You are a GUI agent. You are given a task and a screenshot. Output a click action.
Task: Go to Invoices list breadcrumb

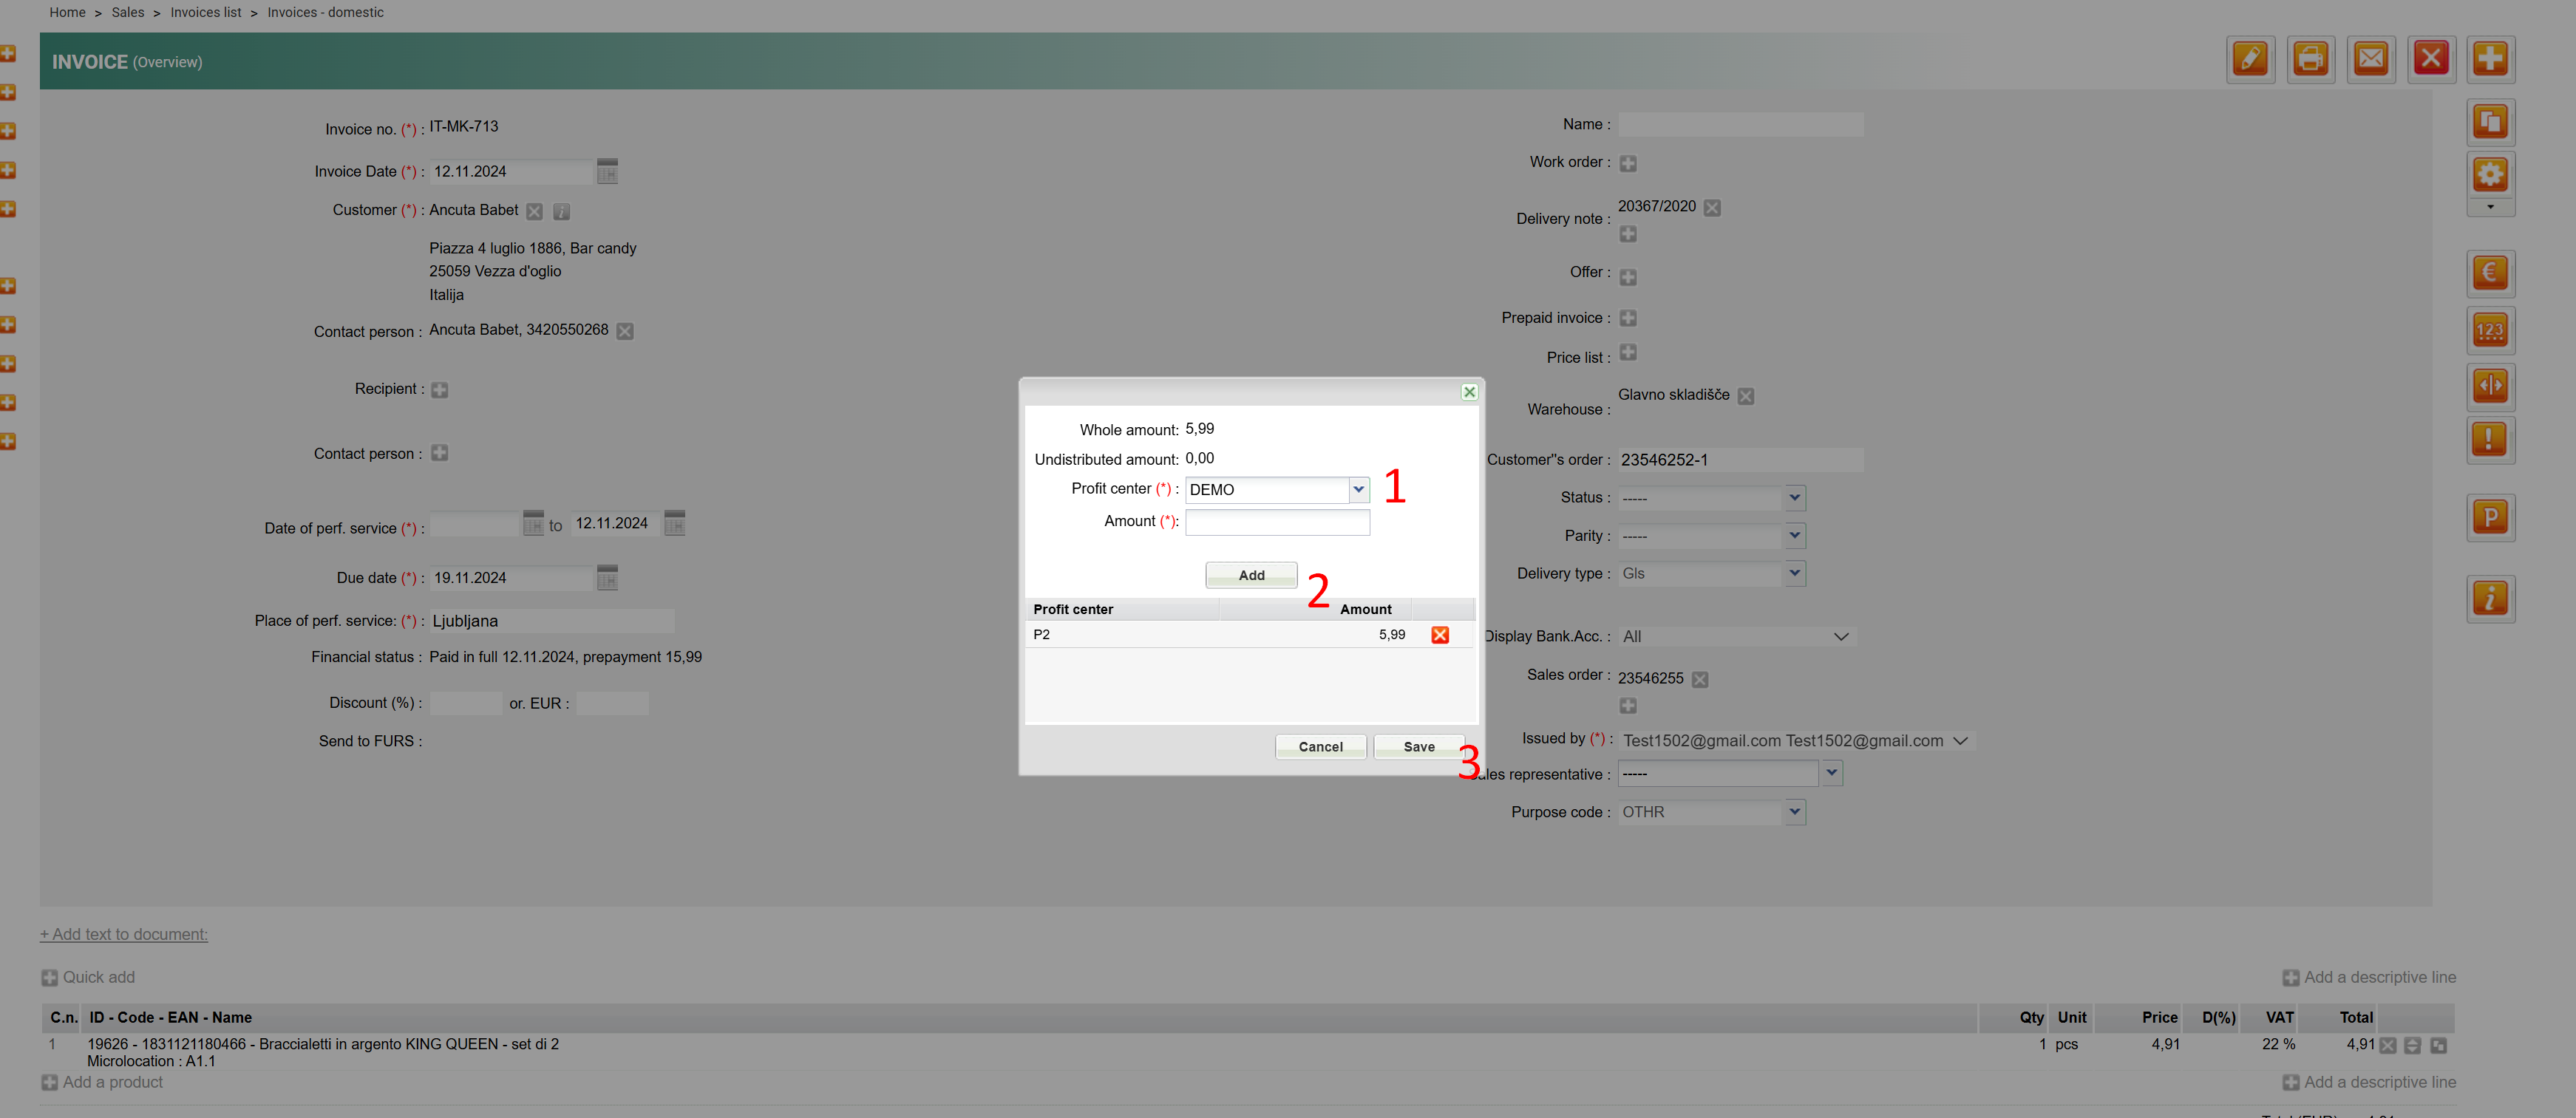[x=205, y=12]
